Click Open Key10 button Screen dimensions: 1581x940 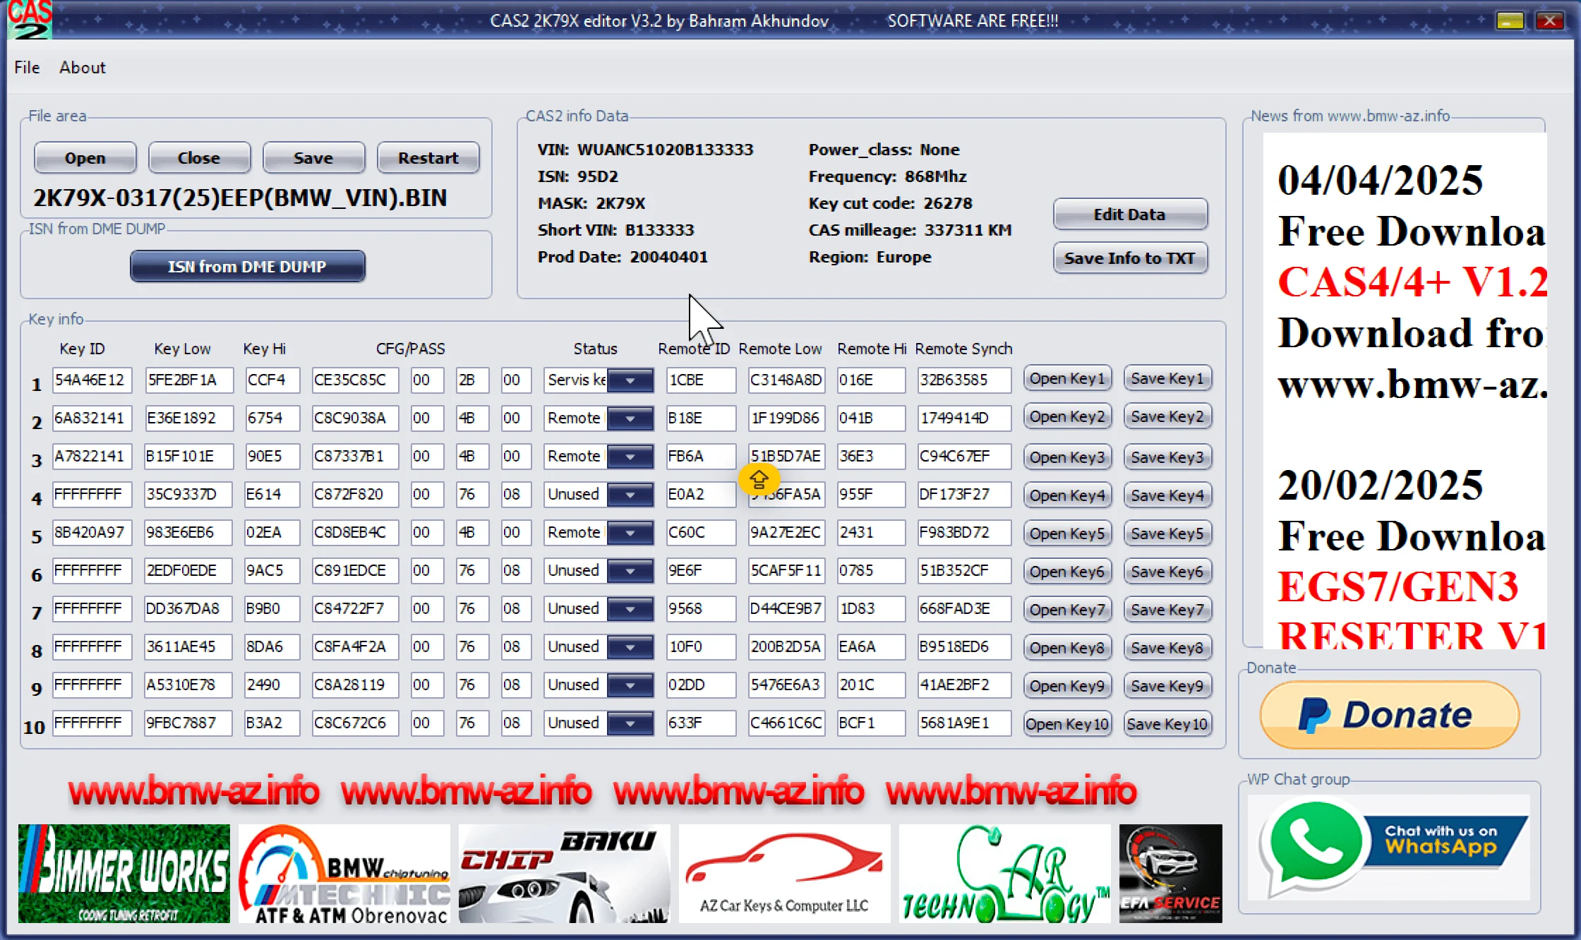point(1067,724)
